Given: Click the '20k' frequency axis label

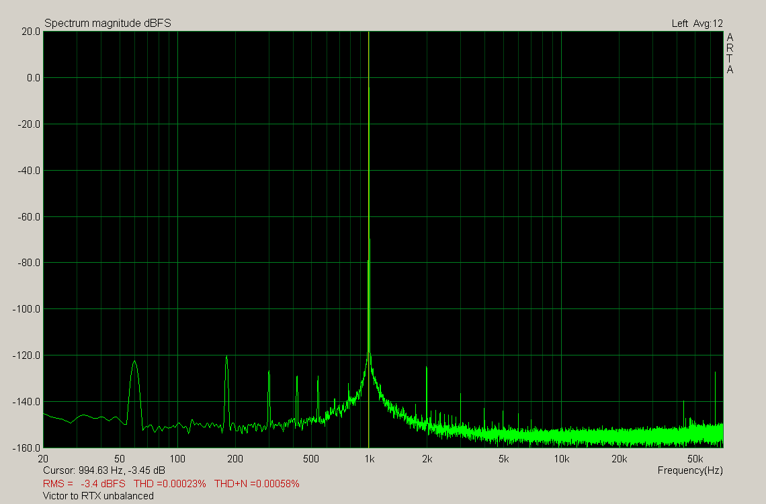Looking at the screenshot, I should coord(619,459).
